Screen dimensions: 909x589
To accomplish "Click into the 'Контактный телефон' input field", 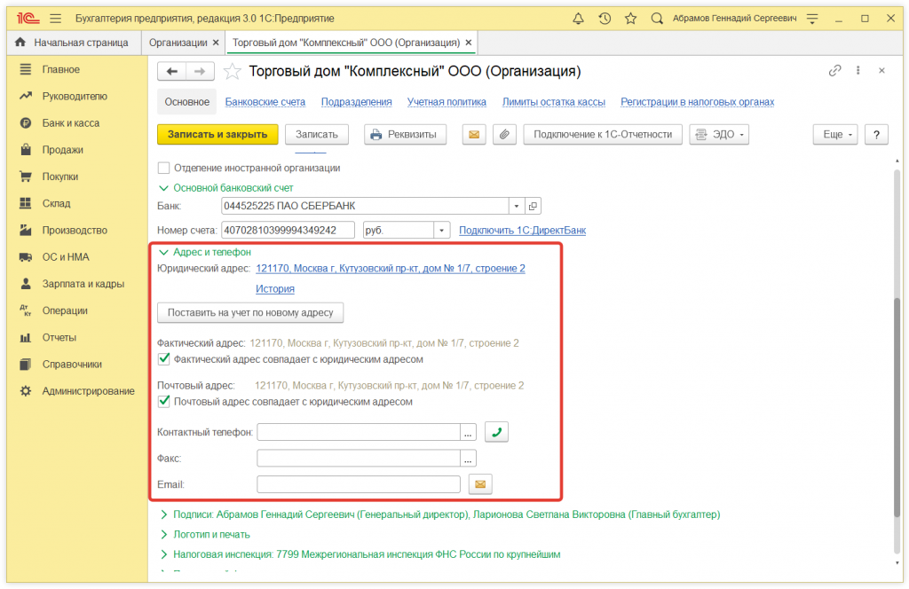I will coord(358,432).
